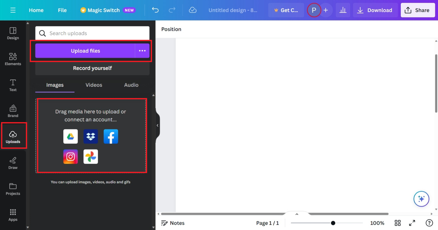
Task: Open the hamburger main menu
Action: click(x=13, y=10)
